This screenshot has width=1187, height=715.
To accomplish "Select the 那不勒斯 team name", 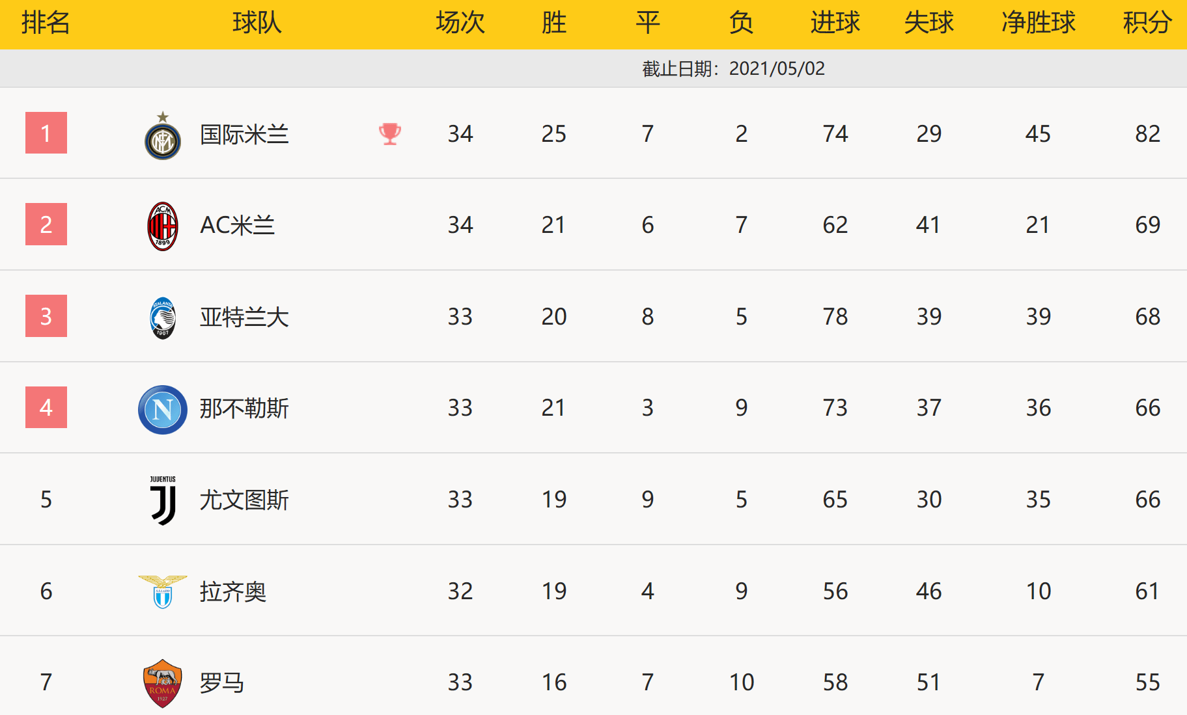I will pos(244,408).
